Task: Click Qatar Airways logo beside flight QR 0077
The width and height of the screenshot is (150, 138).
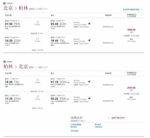Action: 89,40
